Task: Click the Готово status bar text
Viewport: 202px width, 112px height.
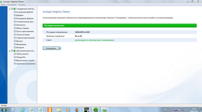Action: pyautogui.click(x=4, y=105)
